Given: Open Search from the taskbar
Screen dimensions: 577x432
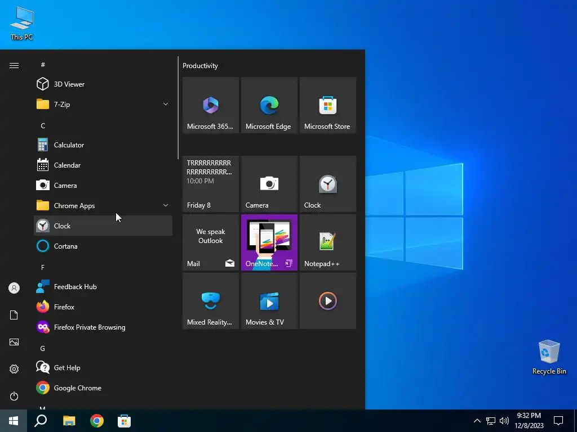Looking at the screenshot, I should [41, 421].
